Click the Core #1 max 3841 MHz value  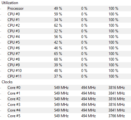117,93
